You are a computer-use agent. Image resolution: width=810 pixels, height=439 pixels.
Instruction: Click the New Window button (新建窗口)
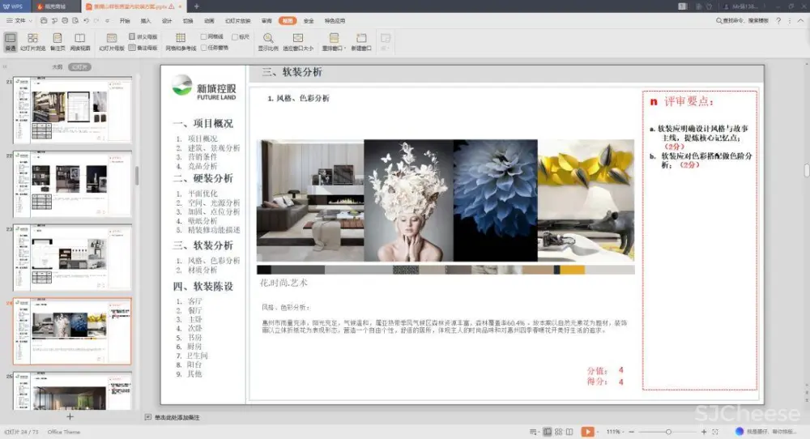pos(360,41)
